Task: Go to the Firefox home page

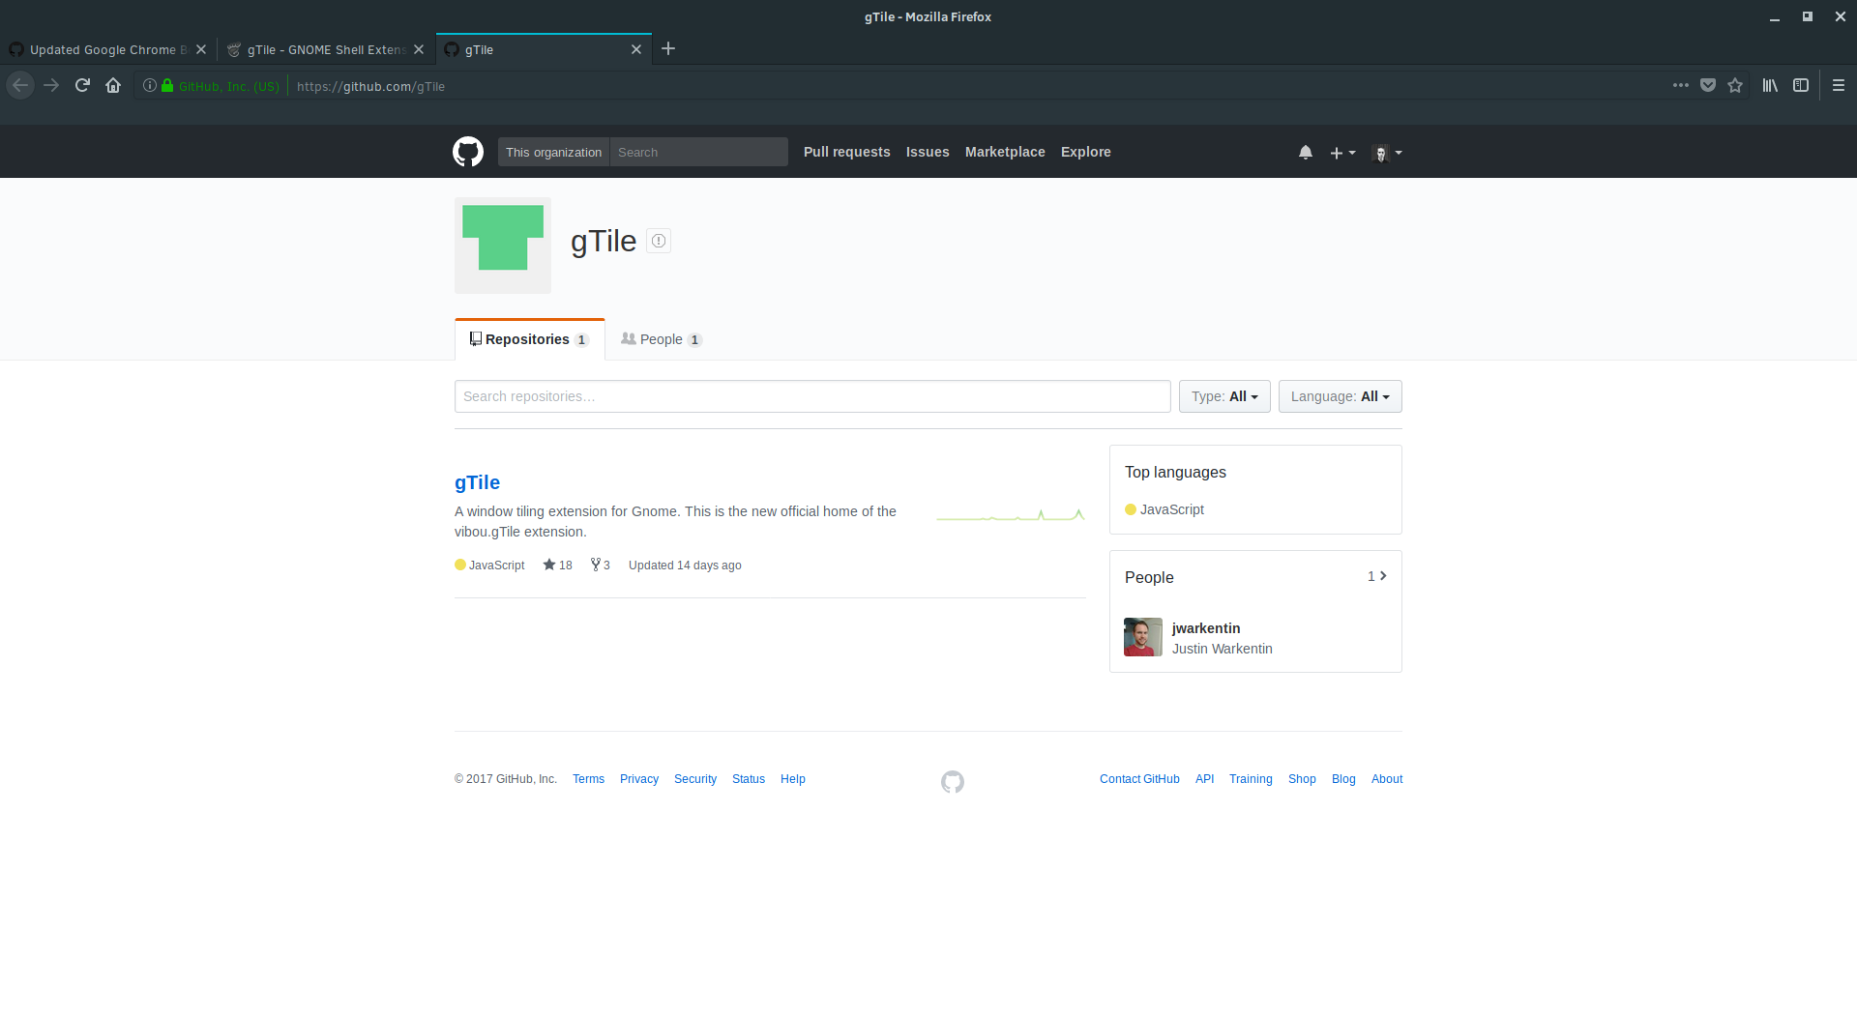Action: [113, 85]
